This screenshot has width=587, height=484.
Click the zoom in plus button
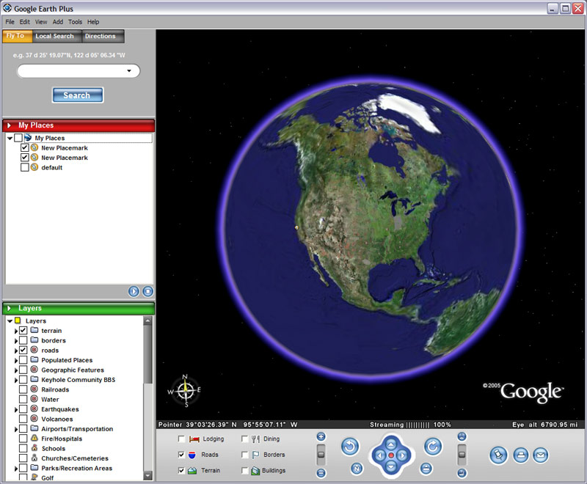(x=321, y=437)
